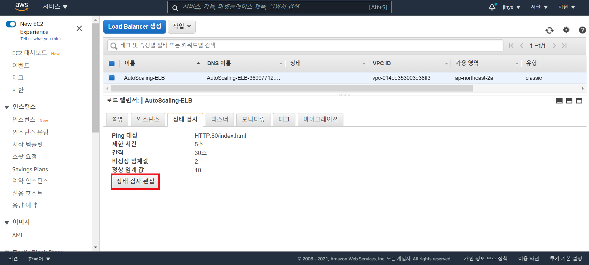Open the Tell us what you think link
This screenshot has height=265, width=589.
point(41,39)
